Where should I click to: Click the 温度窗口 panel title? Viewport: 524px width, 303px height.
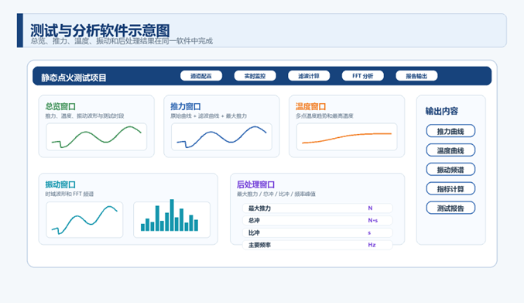click(311, 106)
